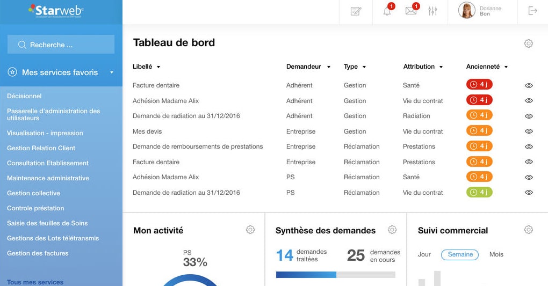Viewport: 548px width, 286px height.
Task: Select Semaine period tab
Action: click(460, 254)
